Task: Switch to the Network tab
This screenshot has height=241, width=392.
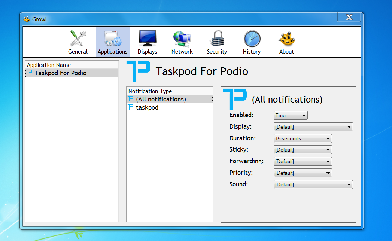Action: (x=182, y=41)
